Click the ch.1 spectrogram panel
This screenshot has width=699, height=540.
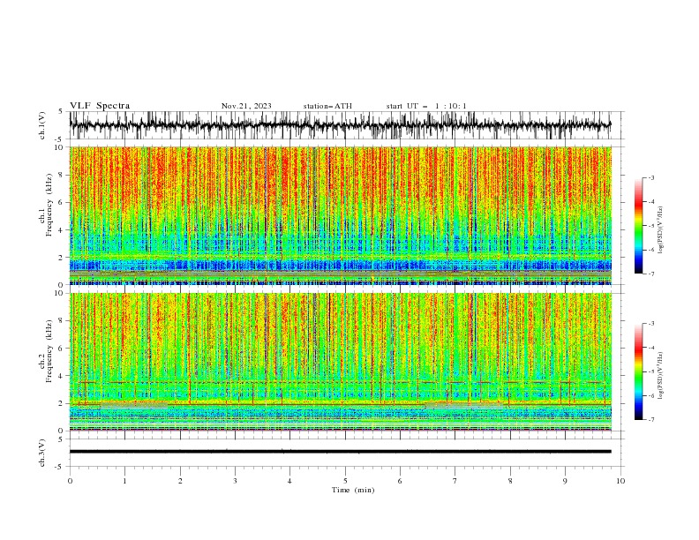340,215
